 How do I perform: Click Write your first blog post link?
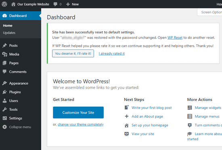click(x=152, y=108)
